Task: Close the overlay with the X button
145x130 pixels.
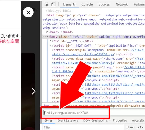Action: point(28,12)
